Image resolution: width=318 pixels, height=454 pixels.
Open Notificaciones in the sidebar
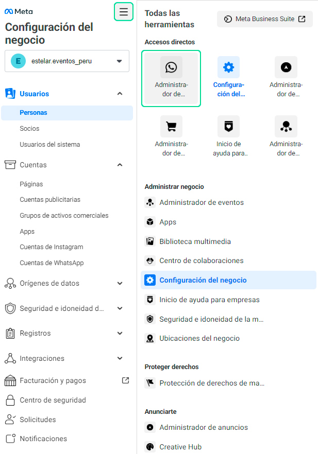click(43, 439)
